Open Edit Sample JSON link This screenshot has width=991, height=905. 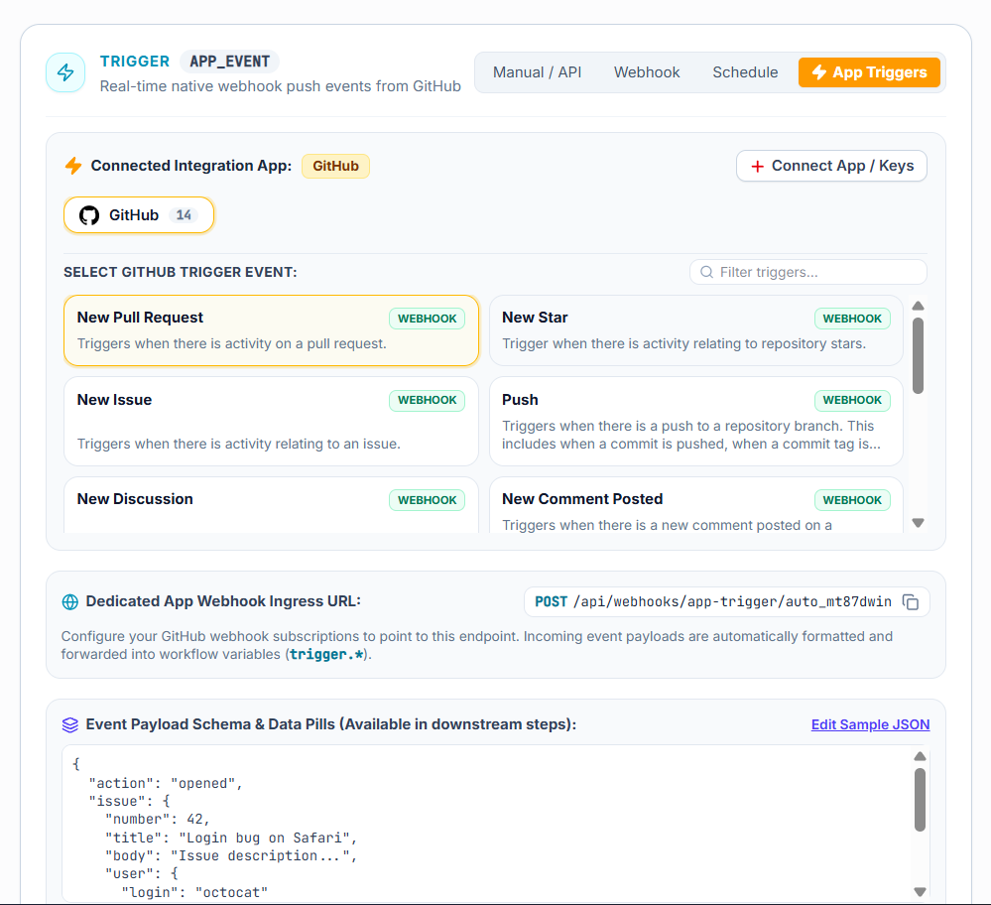(x=870, y=724)
